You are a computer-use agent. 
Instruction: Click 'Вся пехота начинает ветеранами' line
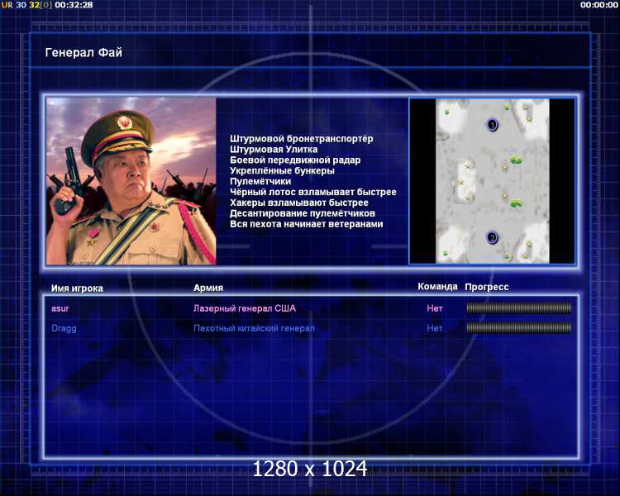coord(307,224)
